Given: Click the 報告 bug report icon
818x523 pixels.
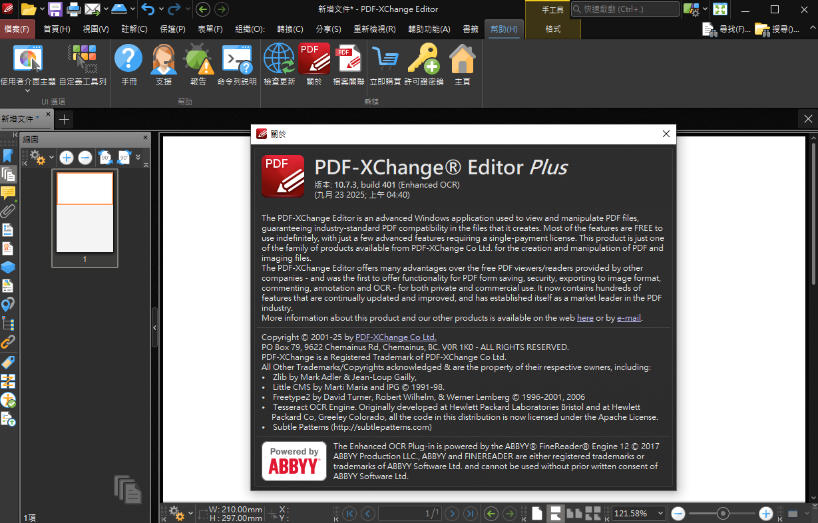Looking at the screenshot, I should click(198, 59).
